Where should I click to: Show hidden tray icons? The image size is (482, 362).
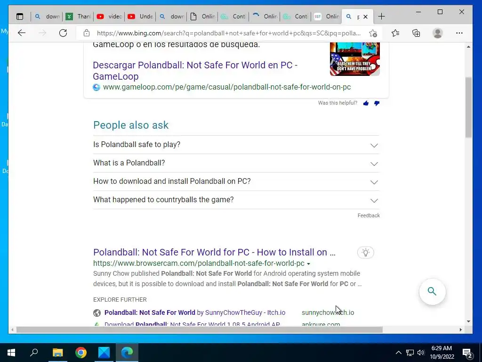tap(398, 353)
